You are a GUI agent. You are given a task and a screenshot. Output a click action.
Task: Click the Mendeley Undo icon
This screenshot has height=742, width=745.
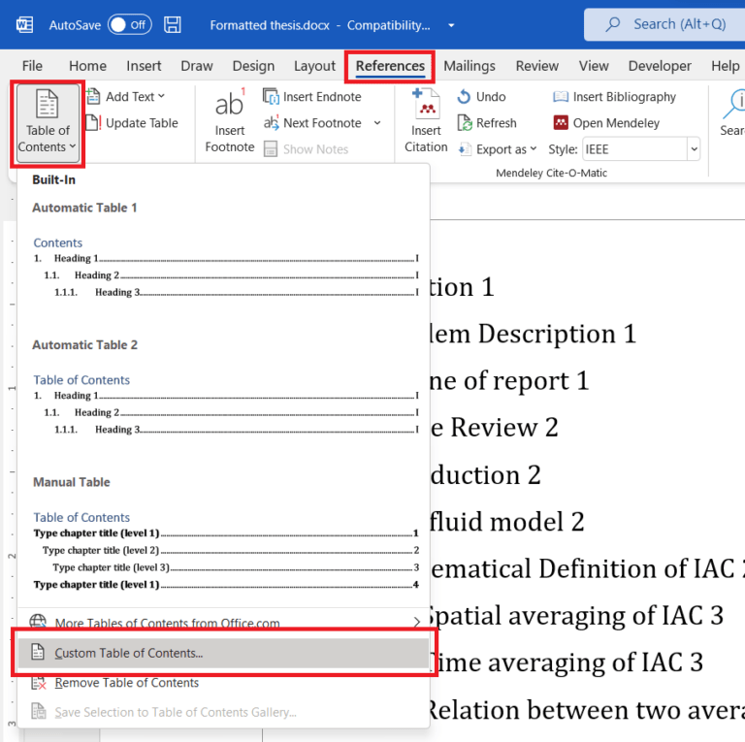(465, 97)
